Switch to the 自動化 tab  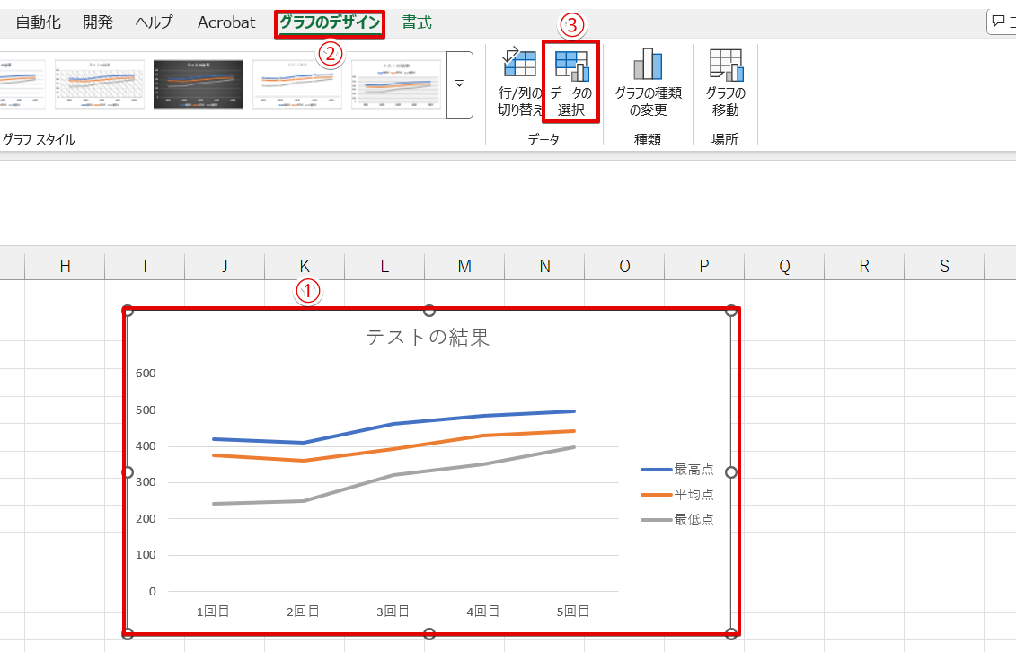click(39, 22)
